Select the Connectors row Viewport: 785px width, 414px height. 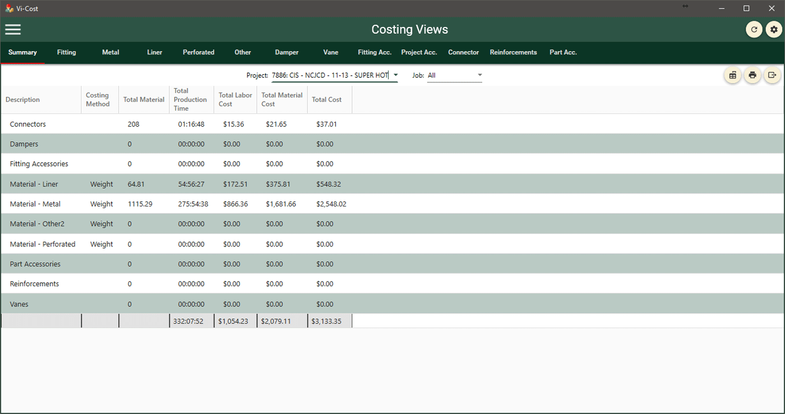click(x=28, y=125)
